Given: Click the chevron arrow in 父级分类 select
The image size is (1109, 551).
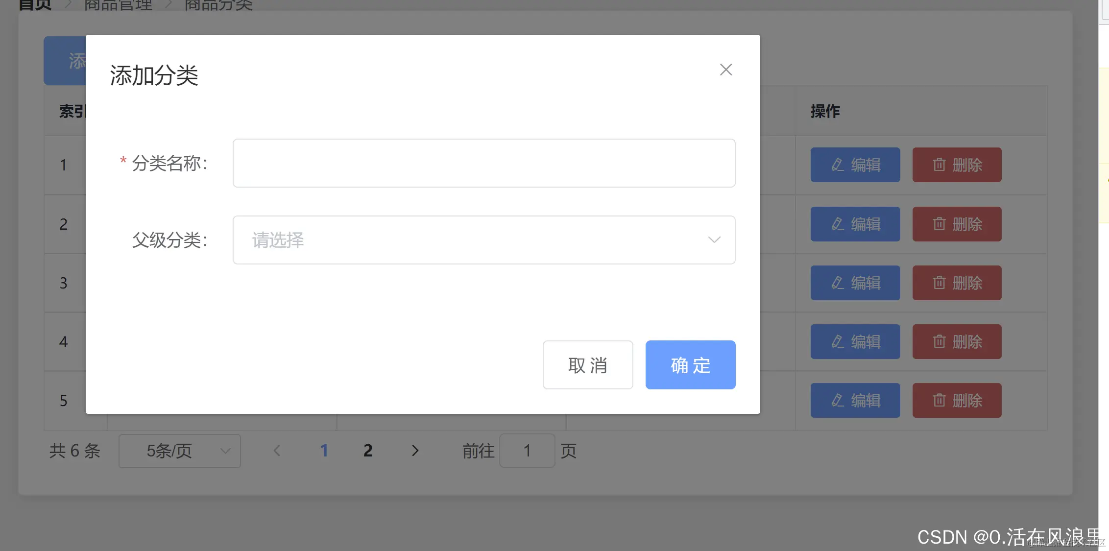Looking at the screenshot, I should point(714,240).
